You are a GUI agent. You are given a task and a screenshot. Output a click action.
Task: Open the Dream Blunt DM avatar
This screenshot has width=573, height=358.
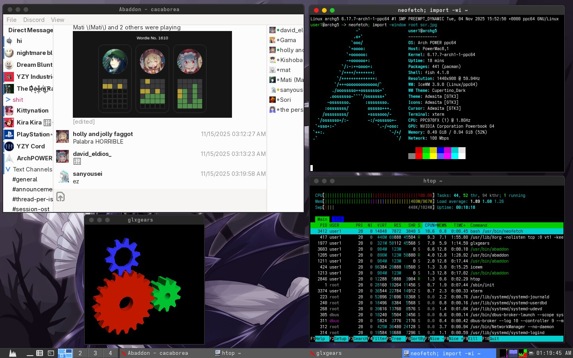click(9, 65)
